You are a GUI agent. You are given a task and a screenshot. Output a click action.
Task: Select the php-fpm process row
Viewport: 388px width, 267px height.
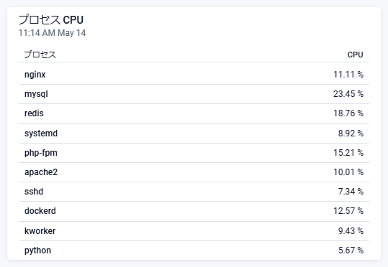(194, 153)
